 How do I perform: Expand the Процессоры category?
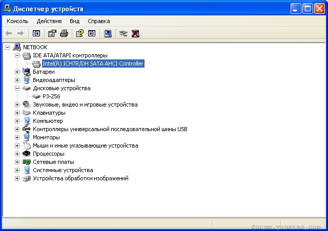tap(17, 154)
